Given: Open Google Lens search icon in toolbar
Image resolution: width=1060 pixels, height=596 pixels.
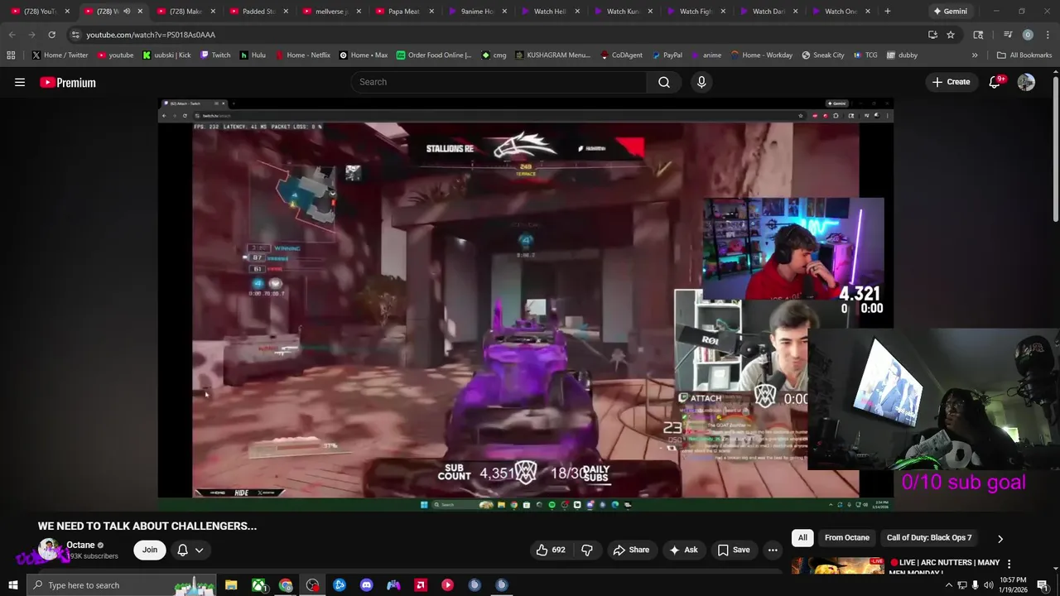Looking at the screenshot, I should pos(978,35).
